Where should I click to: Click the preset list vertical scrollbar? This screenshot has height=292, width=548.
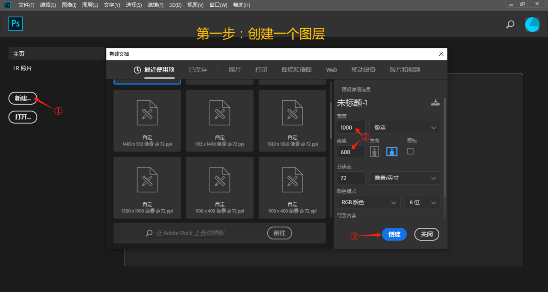coord(331,120)
